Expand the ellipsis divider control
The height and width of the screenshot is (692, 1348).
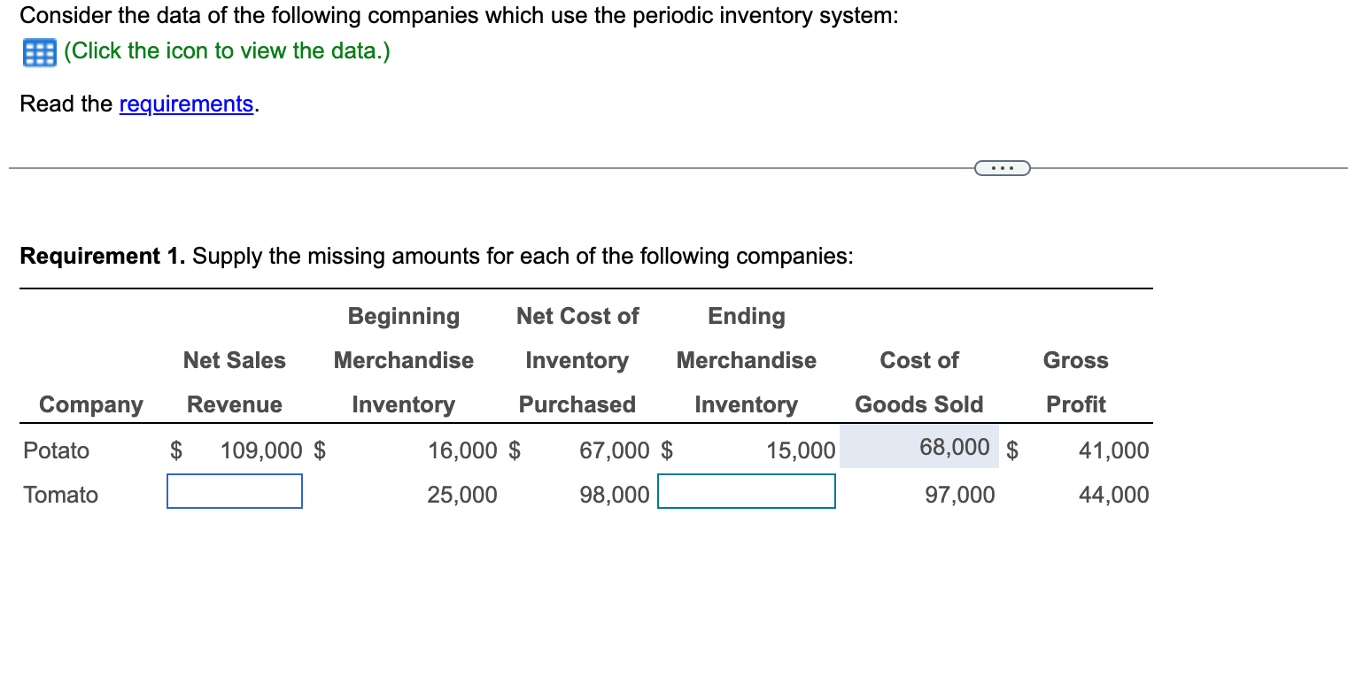pos(1002,167)
